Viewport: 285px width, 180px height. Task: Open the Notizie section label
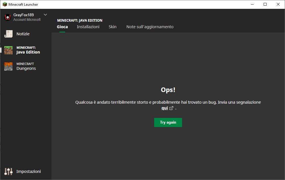23,34
